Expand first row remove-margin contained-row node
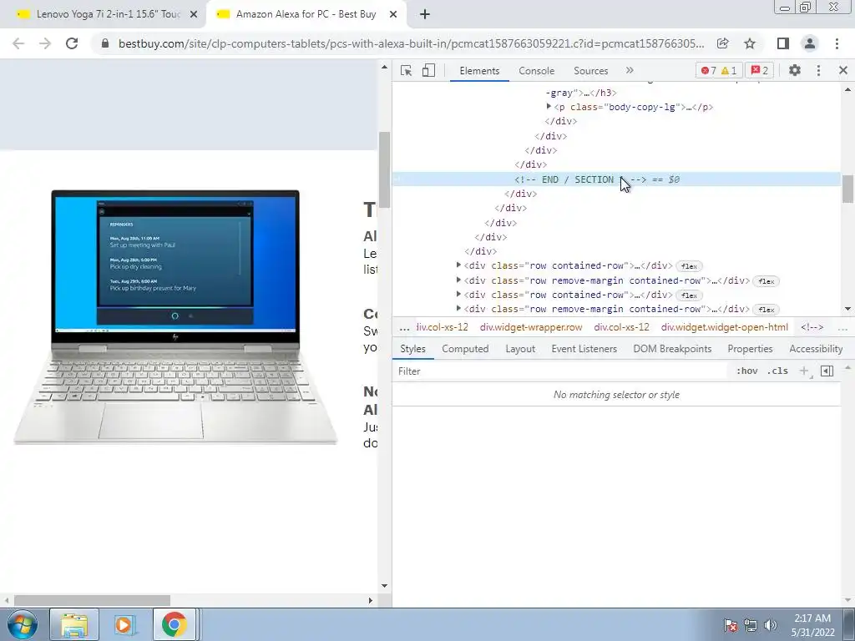The image size is (855, 641). (x=458, y=280)
